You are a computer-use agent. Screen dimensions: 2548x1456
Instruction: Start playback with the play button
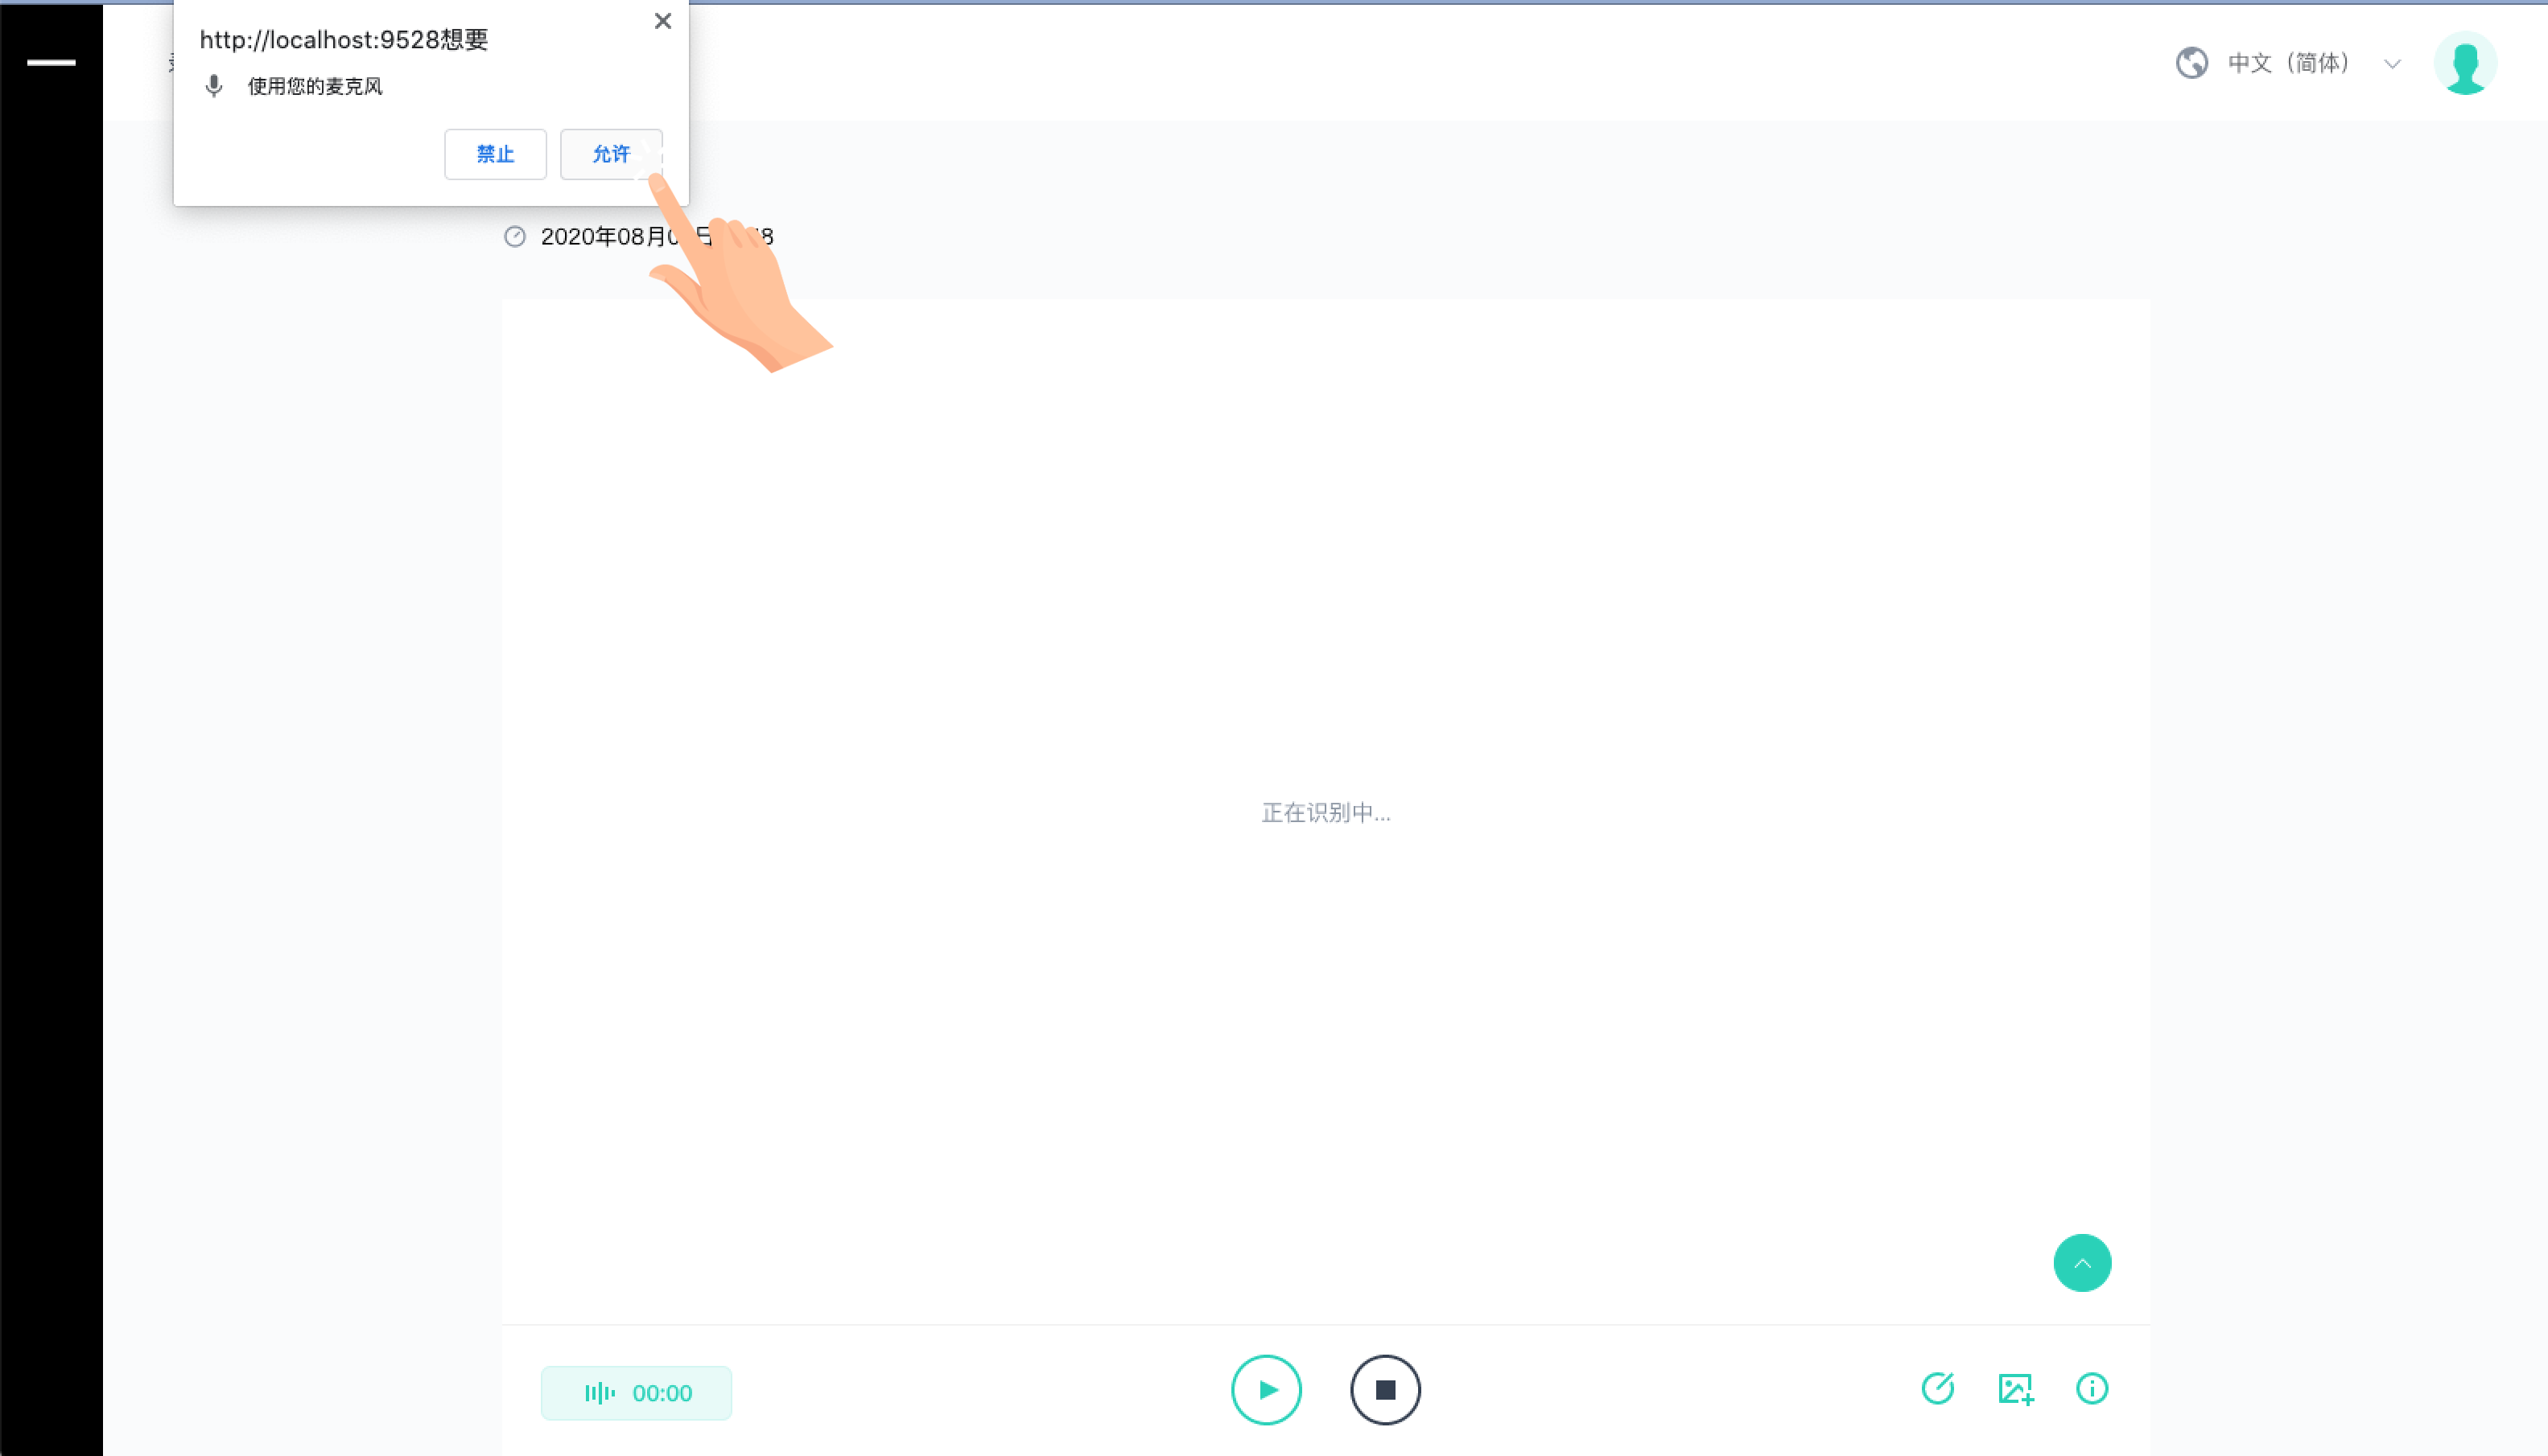pyautogui.click(x=1265, y=1390)
